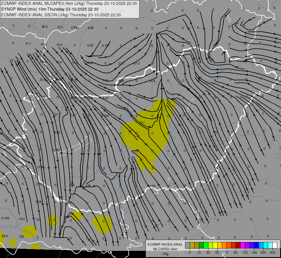Select the white legend swatch
281x258 pixels.
[x=275, y=245]
